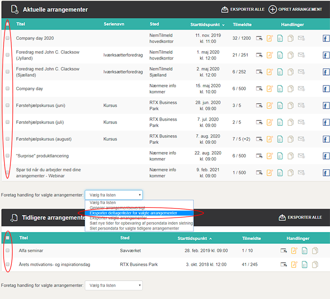Share the Webinar arrangement on Facebook

pyautogui.click(x=326, y=173)
